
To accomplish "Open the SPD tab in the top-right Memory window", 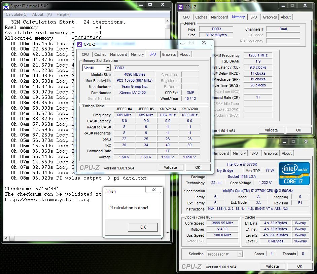I will pos(253,17).
